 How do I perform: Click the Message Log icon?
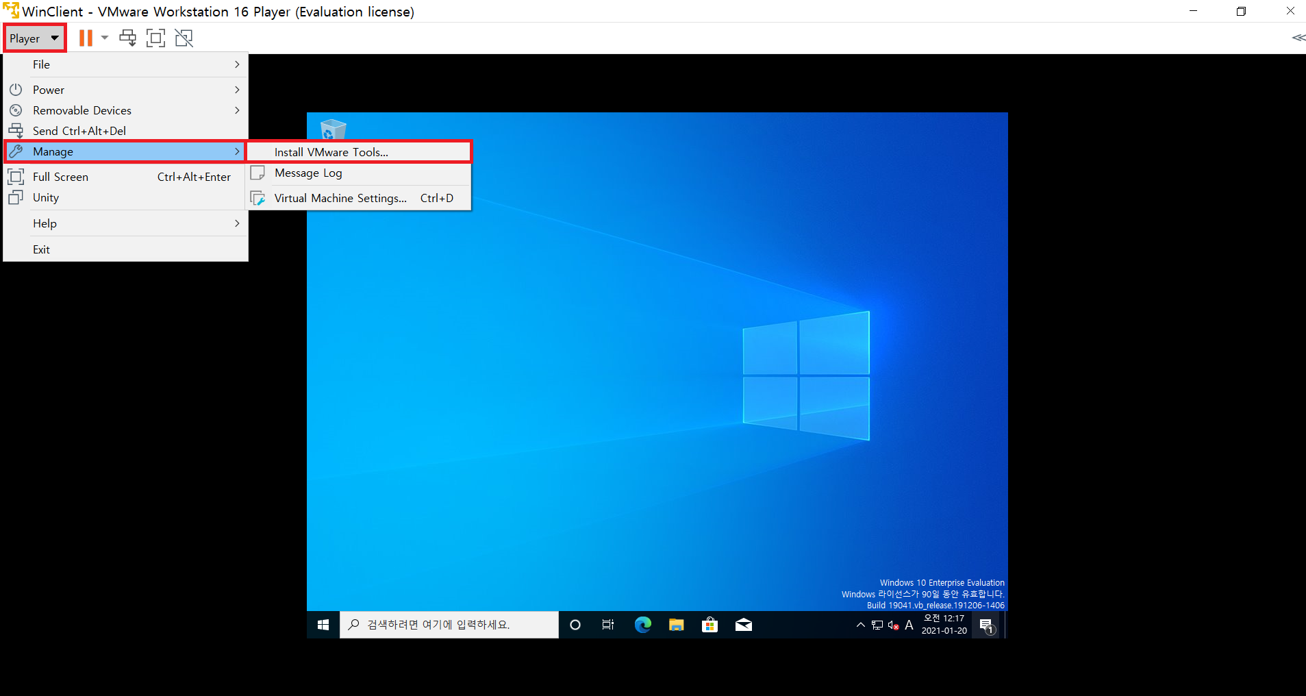pyautogui.click(x=258, y=173)
